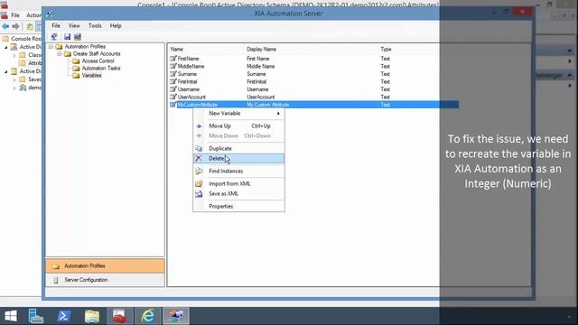Click the Username variable icon

(172, 89)
